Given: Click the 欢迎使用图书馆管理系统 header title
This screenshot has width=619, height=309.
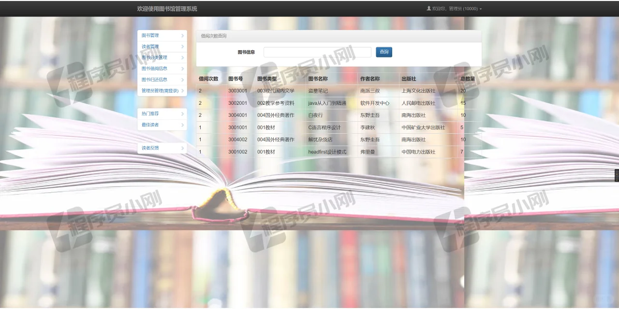Looking at the screenshot, I should click(x=167, y=9).
